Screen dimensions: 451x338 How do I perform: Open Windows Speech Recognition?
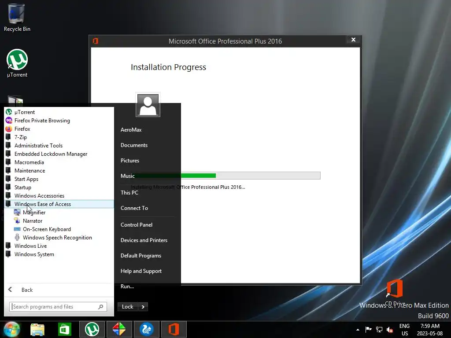point(59,237)
